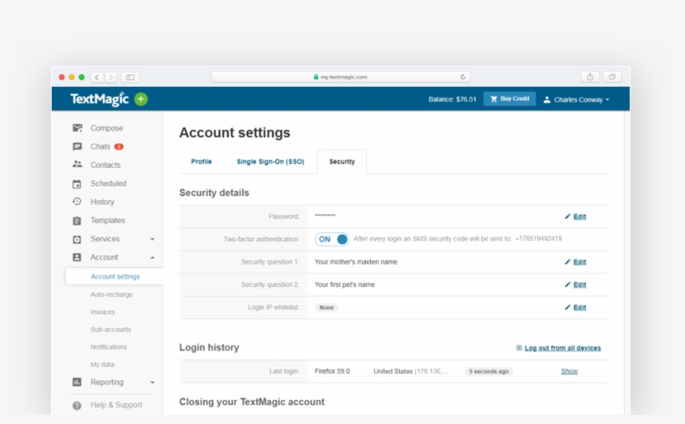Viewport: 685px width, 424px height.
Task: Click Log out from all devices
Action: pos(563,348)
